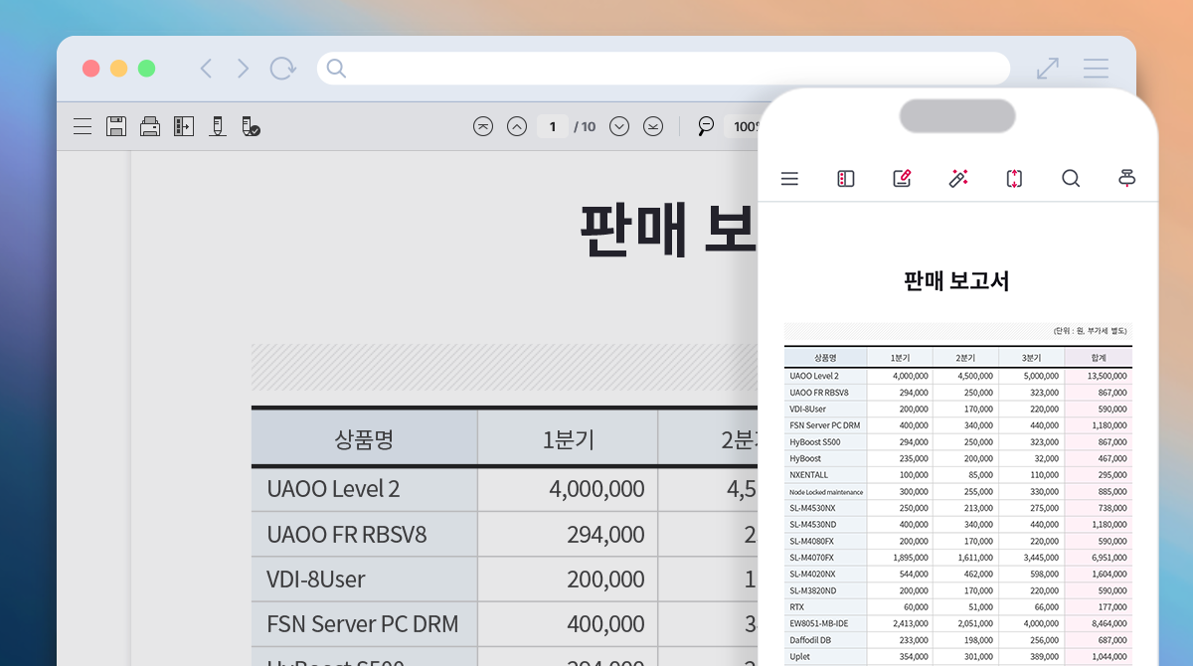Viewport: 1193px width, 666px height.
Task: Click mobile row Daffodil DB
Action: click(810, 640)
